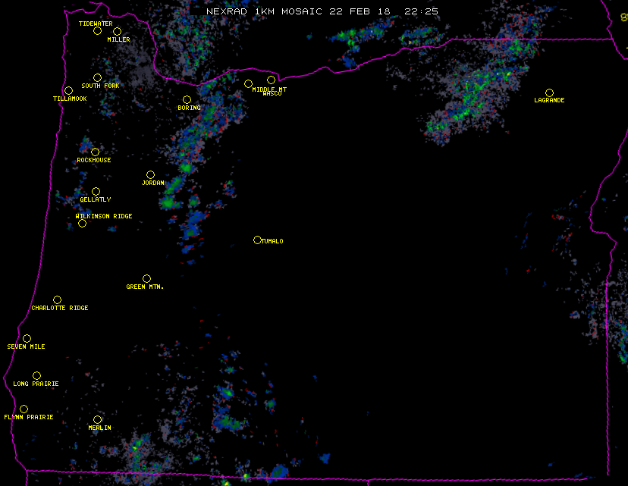Select the Tillamook station circle
Screen dimensions: 628x486
pyautogui.click(x=68, y=91)
